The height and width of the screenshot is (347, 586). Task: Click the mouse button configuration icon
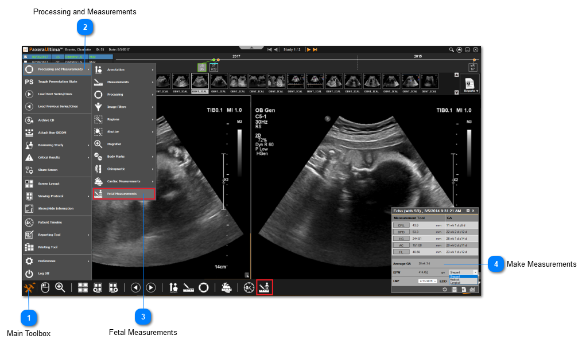tap(45, 287)
